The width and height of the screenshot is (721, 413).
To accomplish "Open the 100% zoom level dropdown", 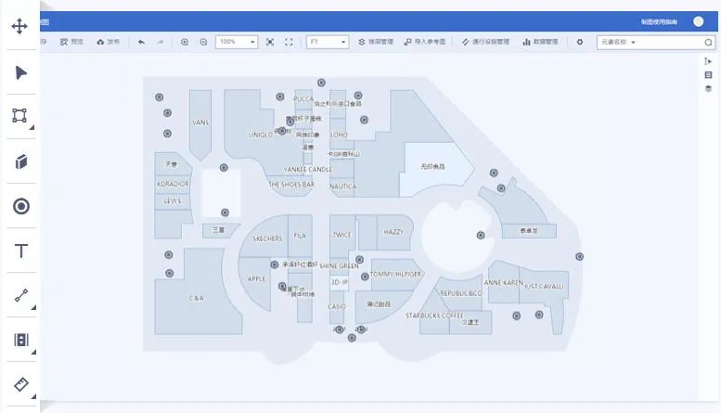I will coord(237,42).
